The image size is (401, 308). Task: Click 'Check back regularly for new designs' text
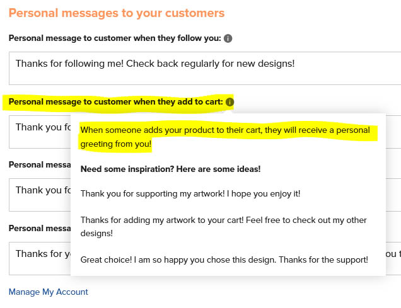[x=210, y=64]
